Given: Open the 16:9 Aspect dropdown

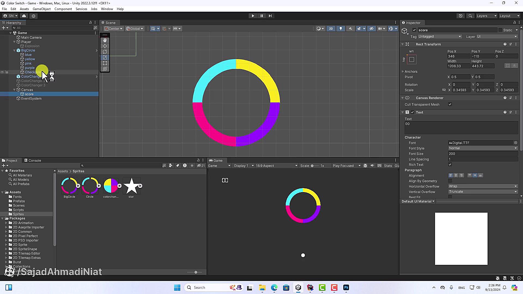Looking at the screenshot, I should pyautogui.click(x=276, y=166).
